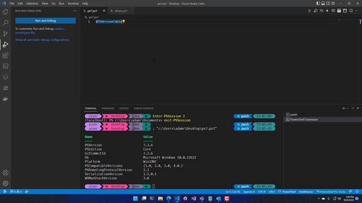This screenshot has width=362, height=203.
Task: Open Run and Debug panel more actions
Action: pyautogui.click(x=75, y=11)
